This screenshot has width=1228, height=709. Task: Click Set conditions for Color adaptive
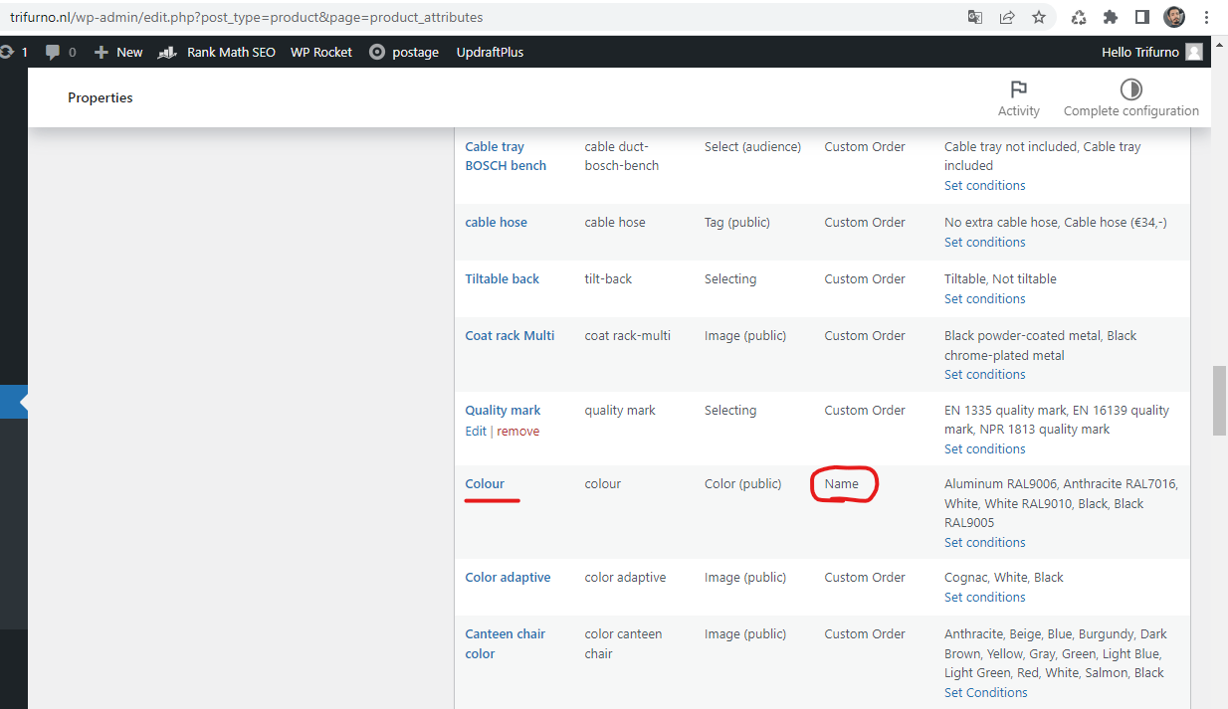tap(984, 598)
